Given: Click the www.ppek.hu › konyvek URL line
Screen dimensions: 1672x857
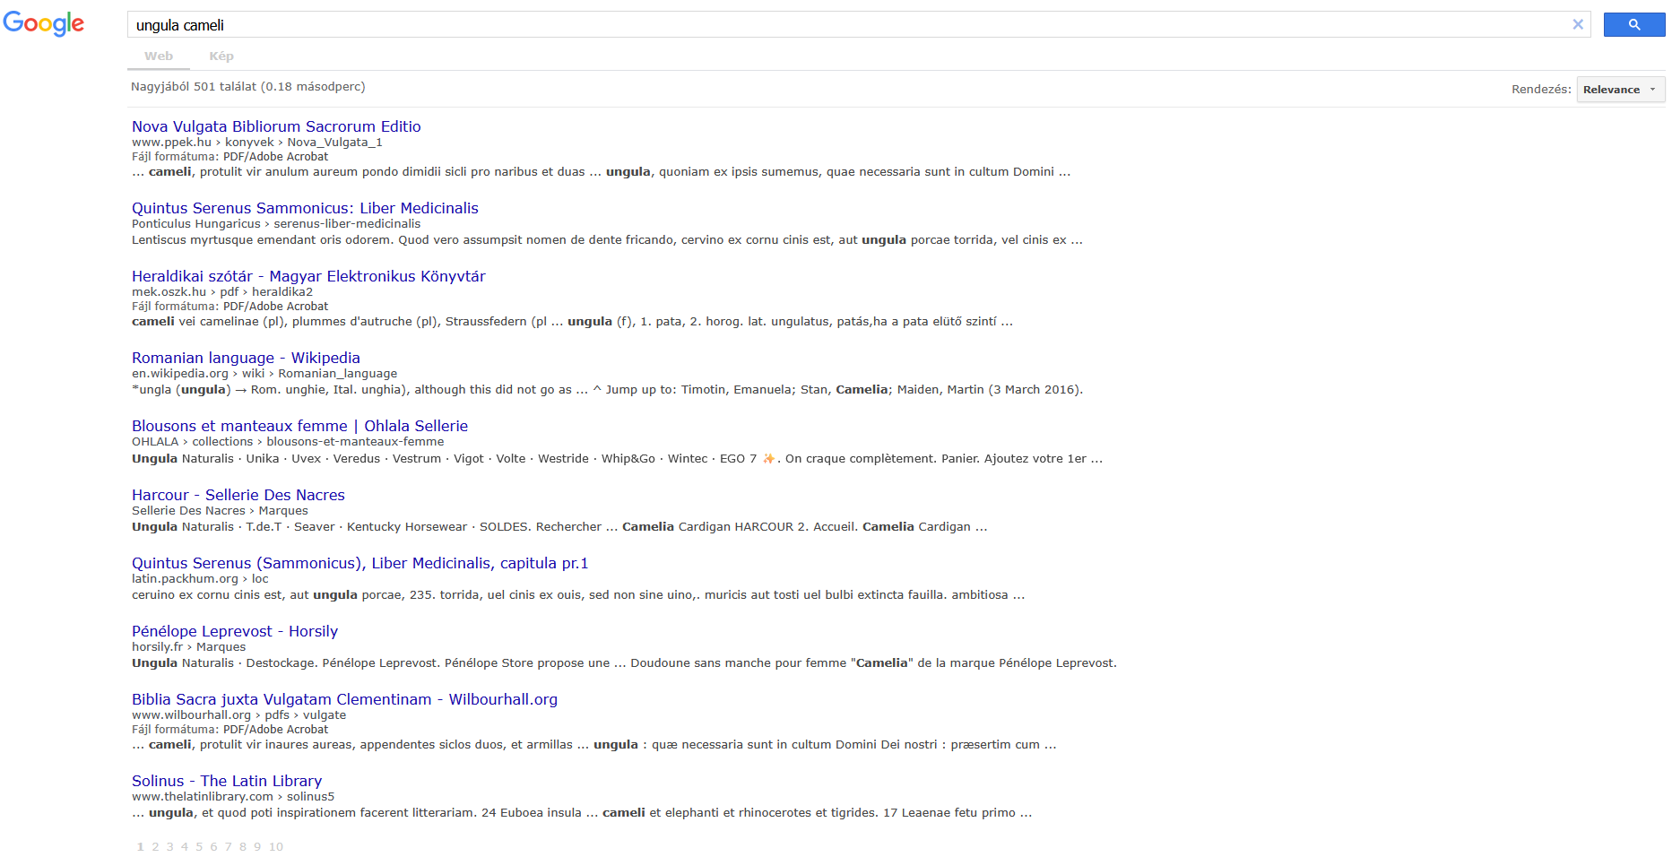Looking at the screenshot, I should 257,143.
